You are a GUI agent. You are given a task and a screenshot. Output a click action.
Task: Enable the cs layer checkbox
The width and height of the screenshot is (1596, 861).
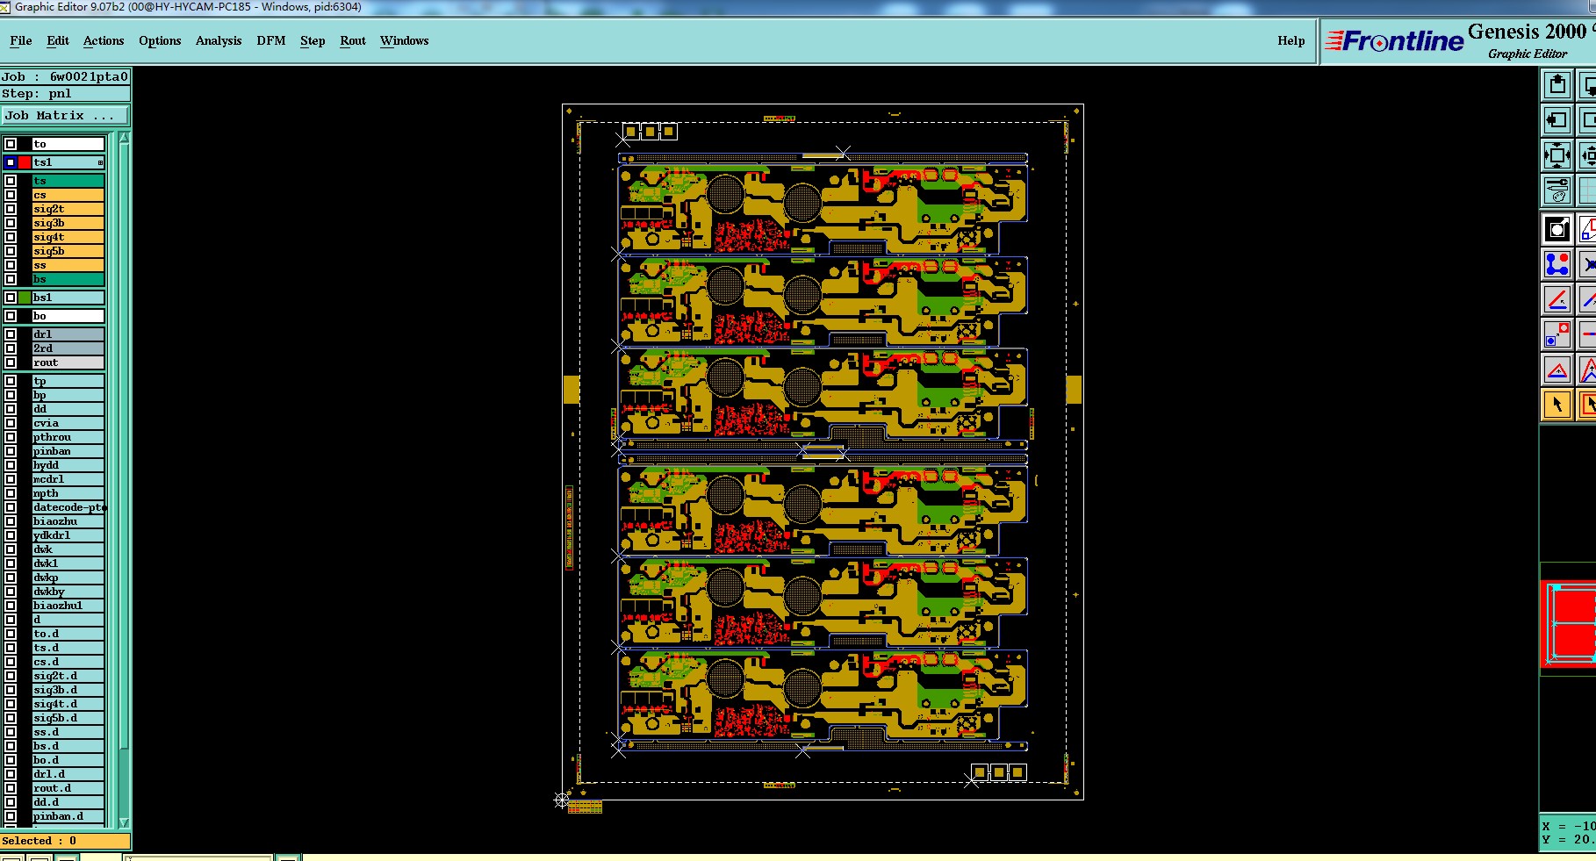pyautogui.click(x=11, y=195)
